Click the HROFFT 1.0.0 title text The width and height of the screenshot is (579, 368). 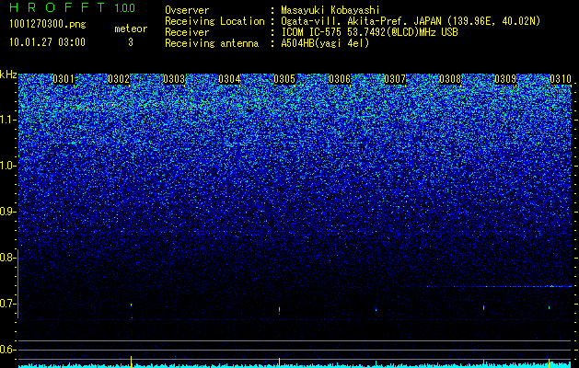coord(73,7)
